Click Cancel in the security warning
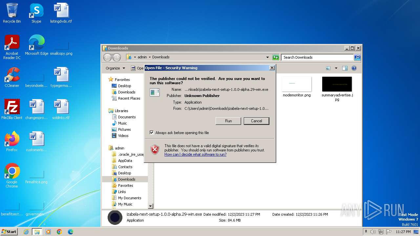The image size is (420, 236). tap(257, 121)
